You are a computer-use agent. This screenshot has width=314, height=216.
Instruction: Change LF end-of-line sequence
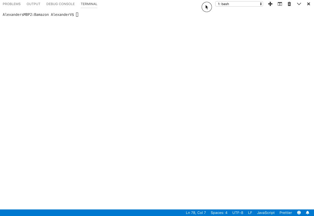pos(250,213)
